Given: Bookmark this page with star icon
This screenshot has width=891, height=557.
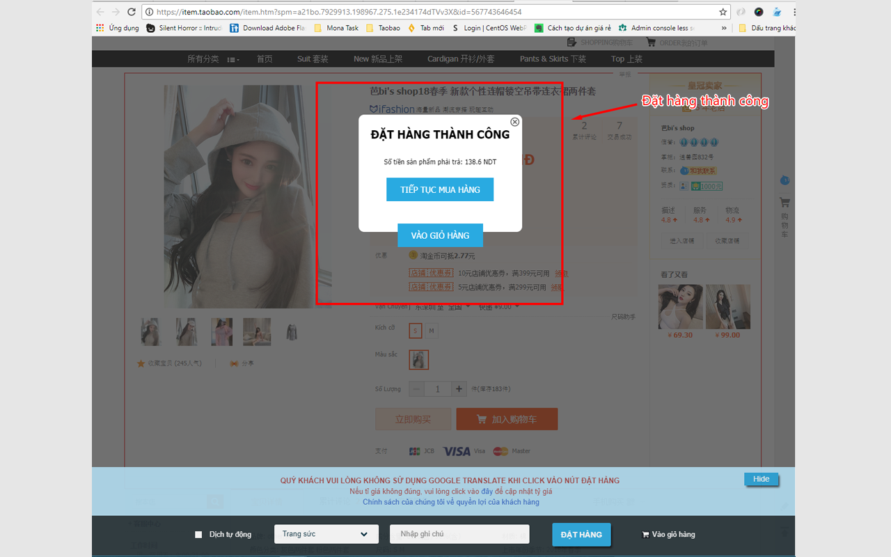Looking at the screenshot, I should coord(723,12).
